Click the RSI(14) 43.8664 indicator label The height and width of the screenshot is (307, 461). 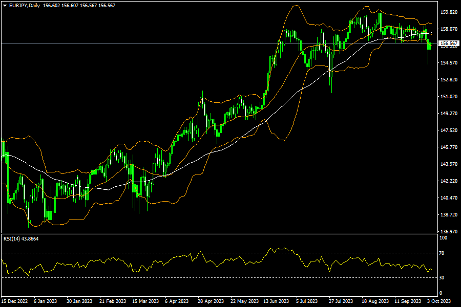click(21, 239)
